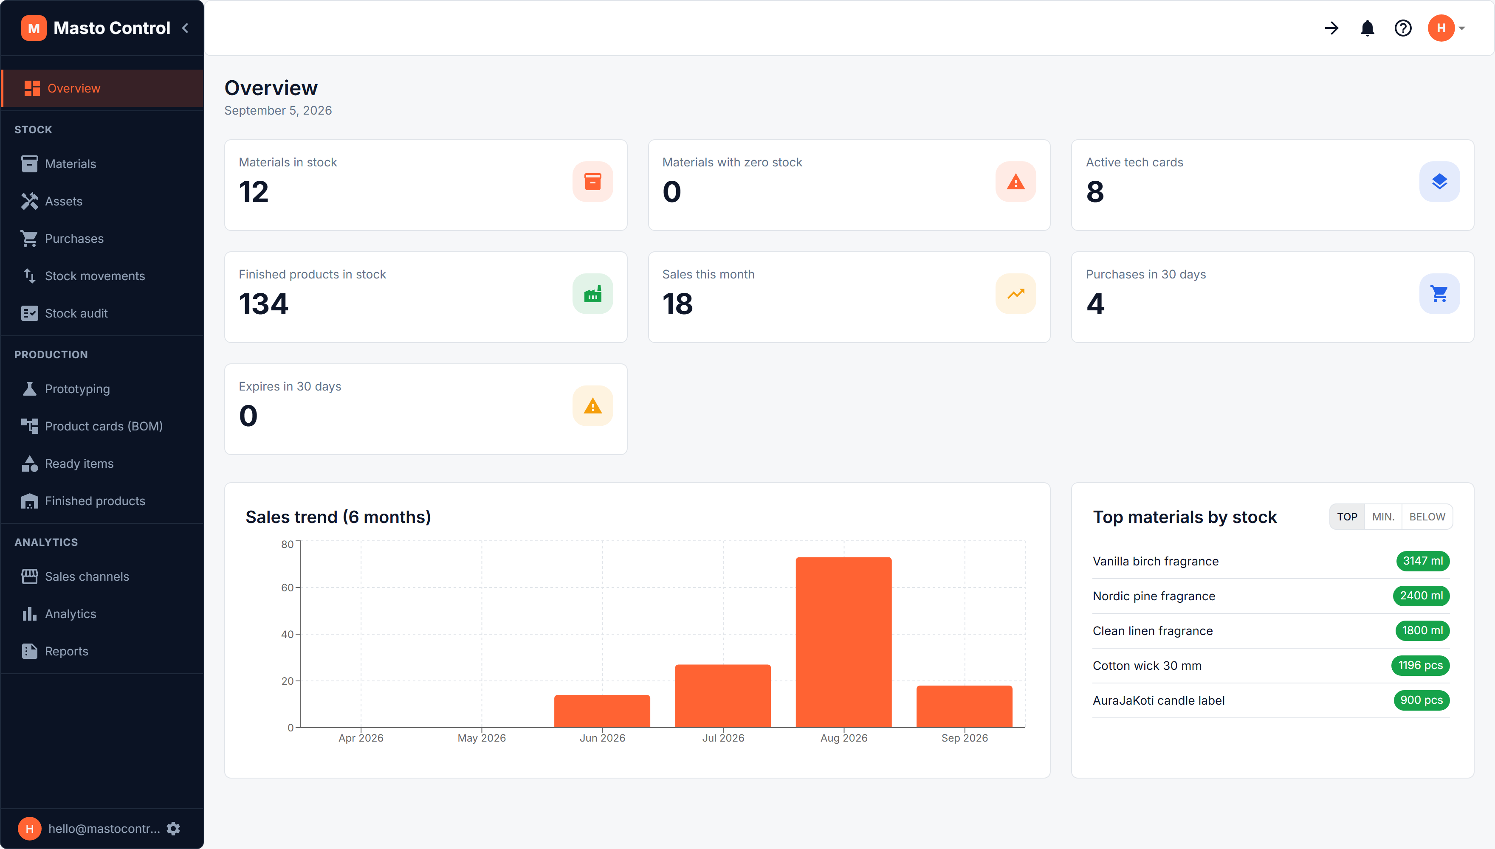Image resolution: width=1495 pixels, height=849 pixels.
Task: Open Stock movements
Action: [103, 276]
